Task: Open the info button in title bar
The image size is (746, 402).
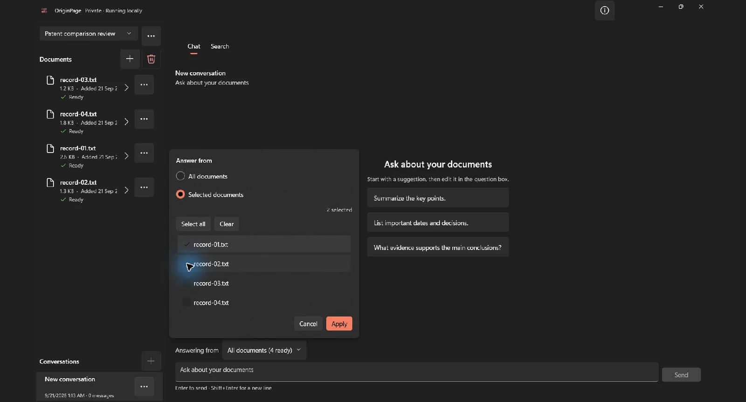Action: coord(604,11)
